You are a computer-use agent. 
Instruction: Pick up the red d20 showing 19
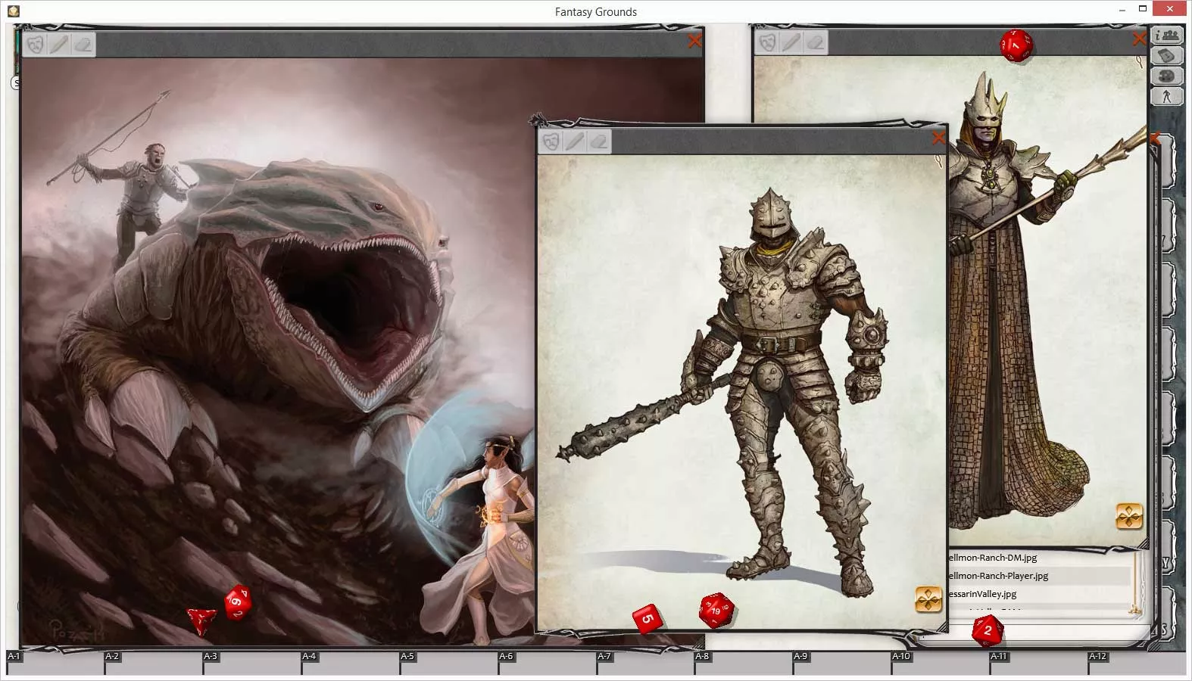point(716,611)
